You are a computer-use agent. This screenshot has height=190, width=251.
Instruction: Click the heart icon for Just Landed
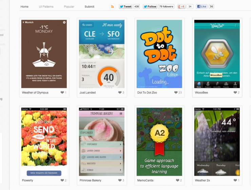[x=120, y=92]
